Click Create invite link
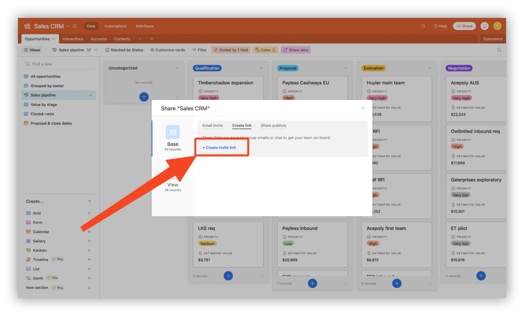 pos(219,148)
